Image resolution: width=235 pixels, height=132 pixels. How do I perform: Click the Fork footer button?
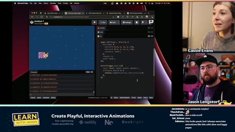tap(134, 98)
